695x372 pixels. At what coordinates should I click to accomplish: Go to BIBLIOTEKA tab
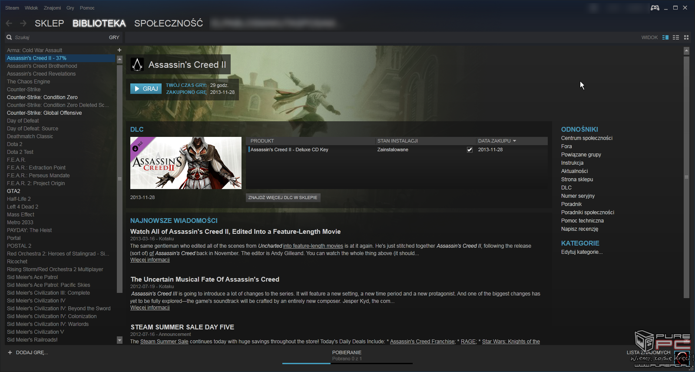click(x=99, y=23)
